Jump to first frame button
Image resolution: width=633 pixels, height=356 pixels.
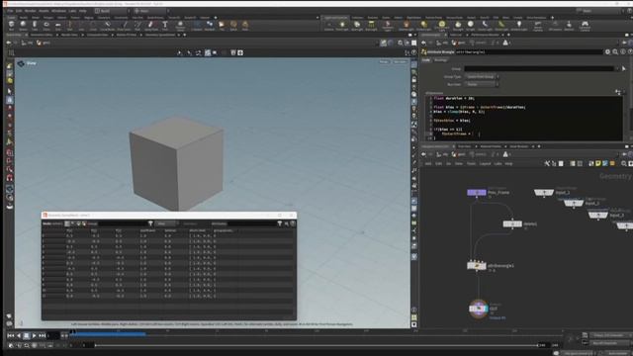[x=11, y=335]
